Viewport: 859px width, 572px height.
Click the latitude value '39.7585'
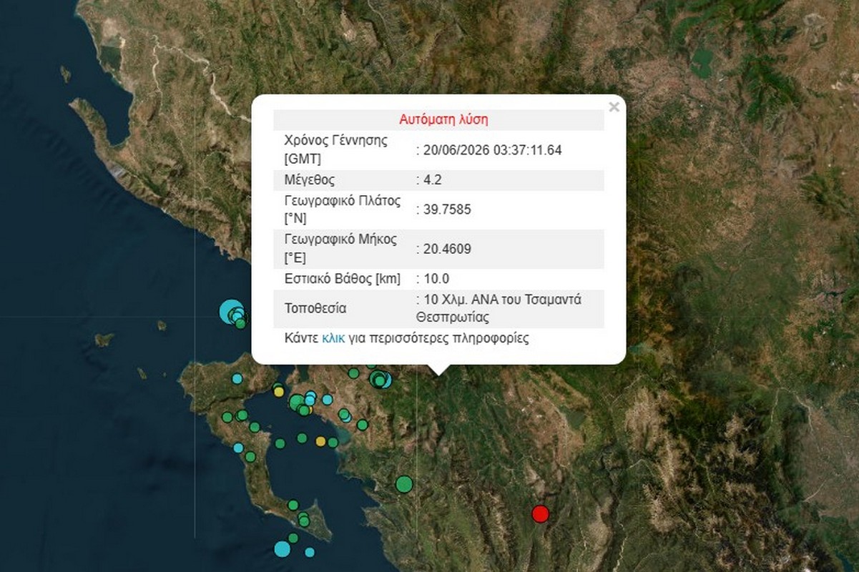447,209
